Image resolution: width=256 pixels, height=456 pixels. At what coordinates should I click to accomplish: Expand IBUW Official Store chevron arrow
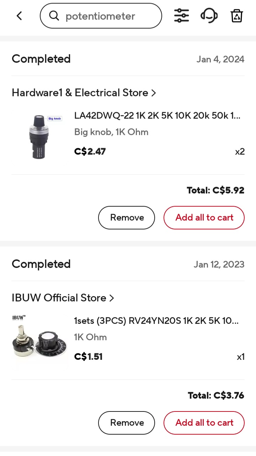(112, 298)
